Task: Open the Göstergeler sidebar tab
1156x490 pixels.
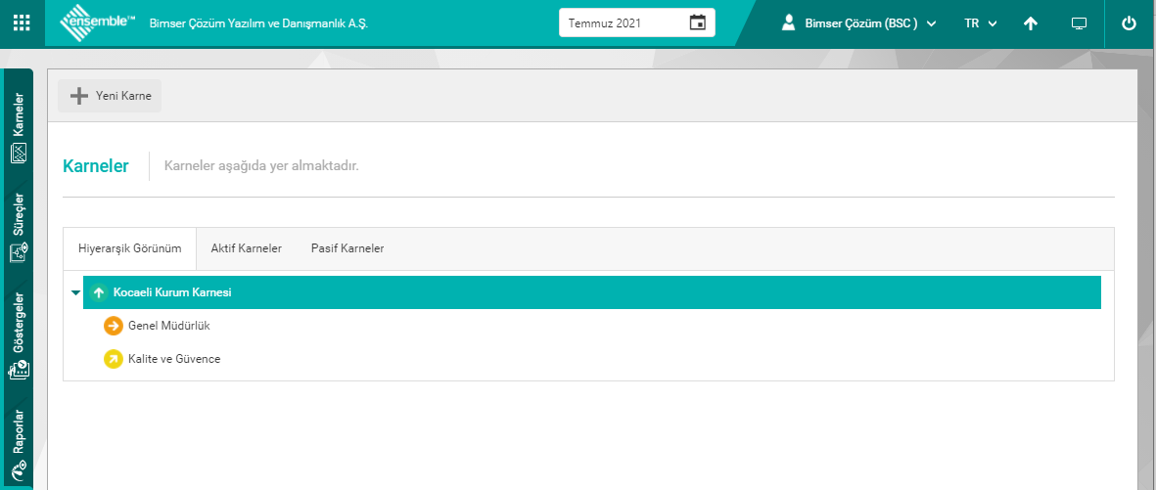Action: point(19,335)
